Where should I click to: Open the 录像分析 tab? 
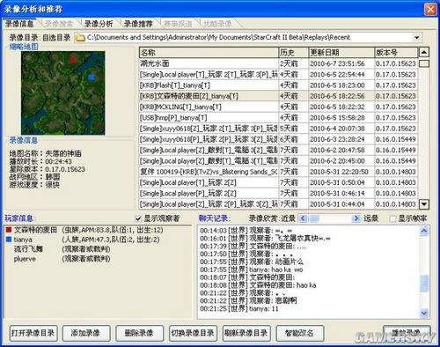[x=99, y=24]
